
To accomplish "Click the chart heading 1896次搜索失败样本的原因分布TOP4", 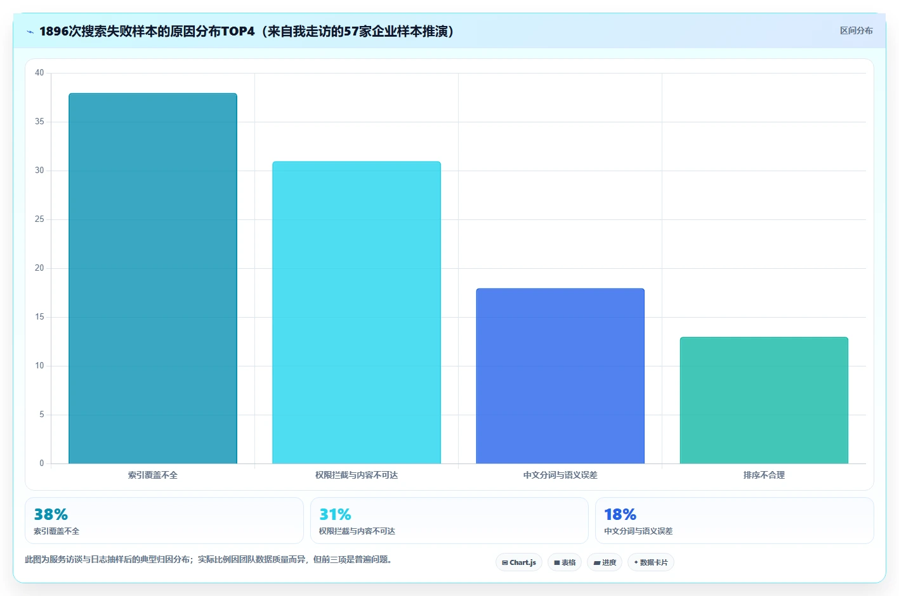I will point(247,31).
